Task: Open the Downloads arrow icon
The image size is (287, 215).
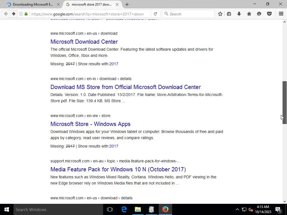Action: [x=239, y=14]
